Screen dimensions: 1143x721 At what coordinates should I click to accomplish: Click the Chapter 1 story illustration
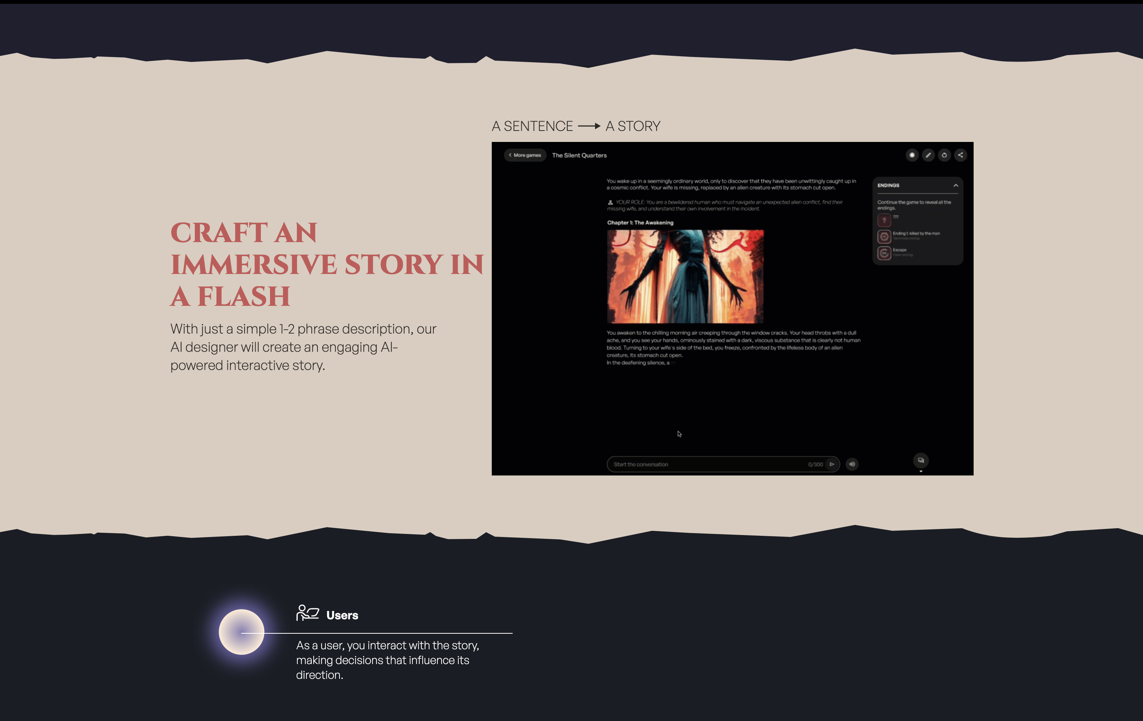pos(685,277)
